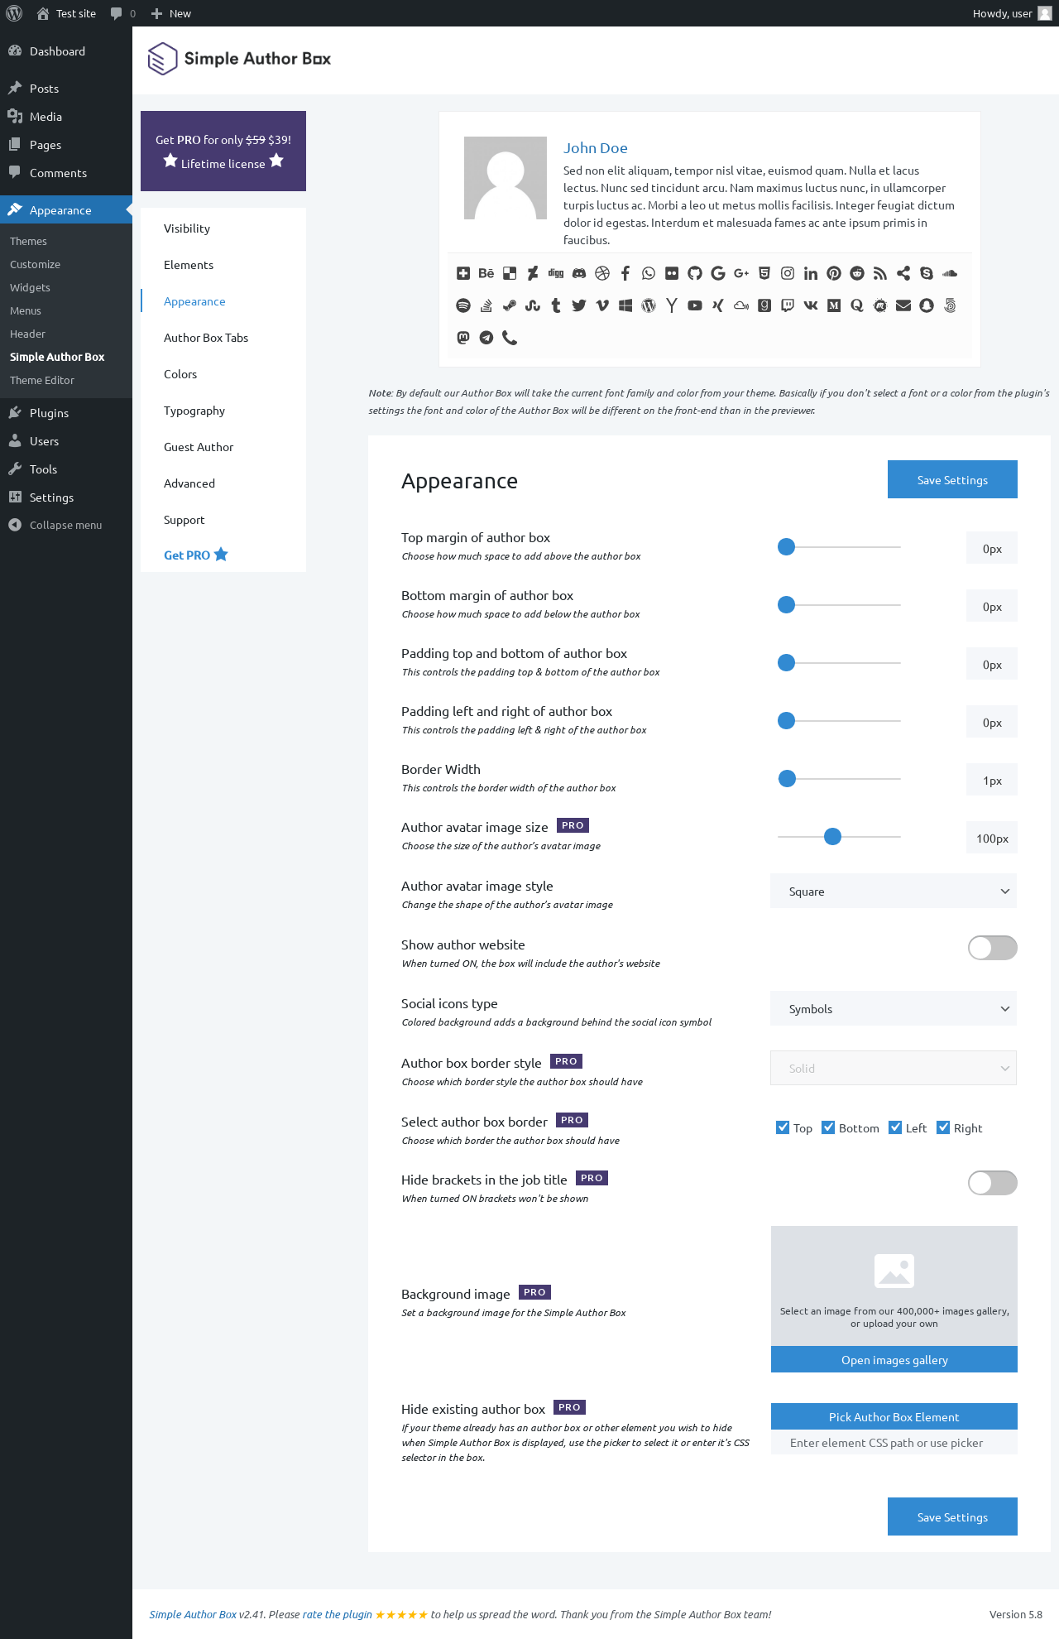The image size is (1059, 1639).
Task: Click the Top margin slider handle
Action: [x=787, y=547]
